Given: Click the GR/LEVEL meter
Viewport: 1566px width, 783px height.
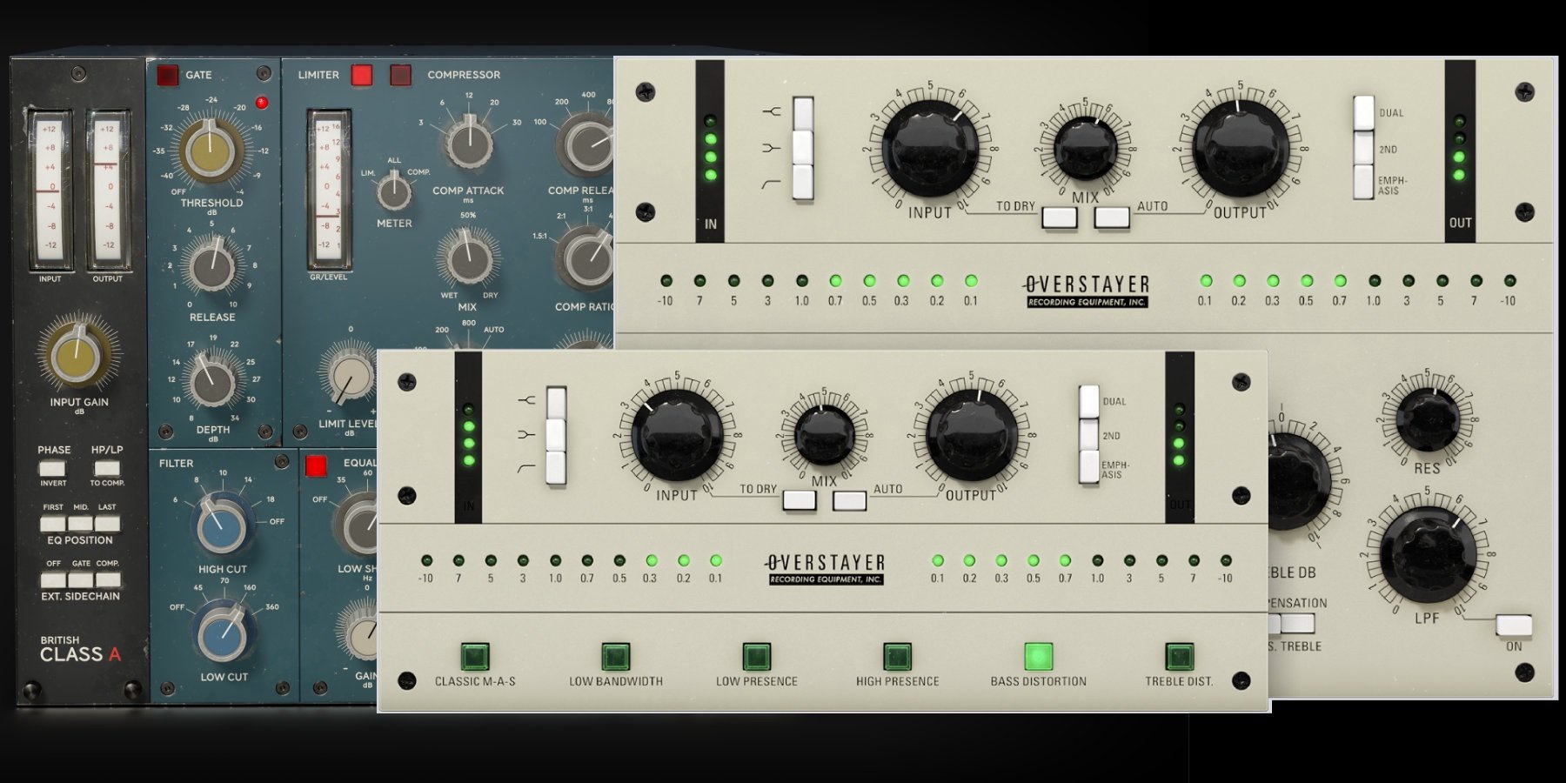Looking at the screenshot, I should tap(329, 190).
